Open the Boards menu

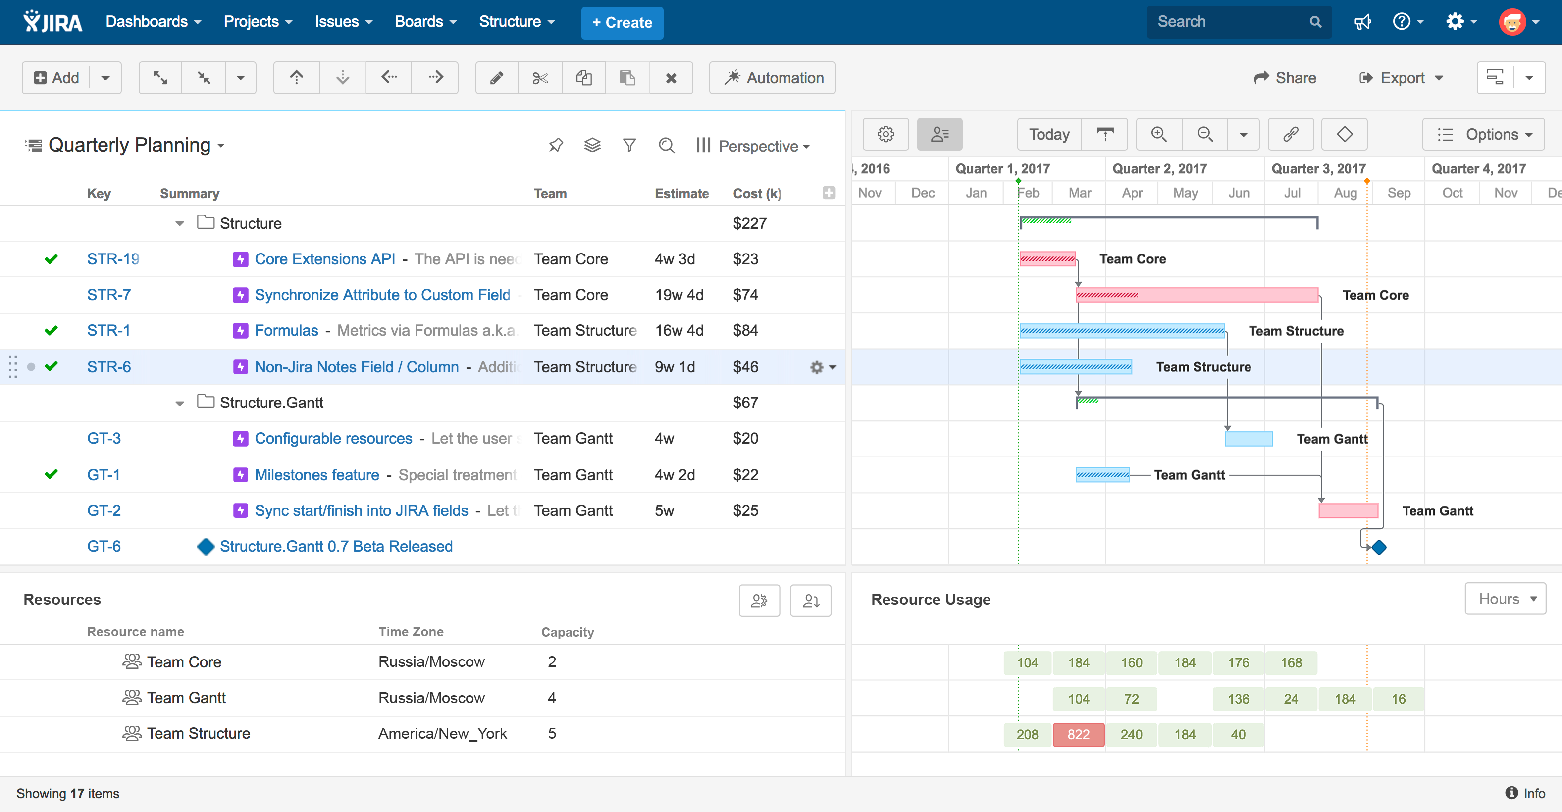[x=426, y=22]
